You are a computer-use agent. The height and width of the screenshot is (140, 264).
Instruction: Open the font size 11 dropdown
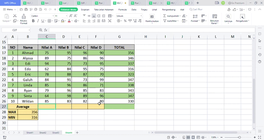coord(66,16)
